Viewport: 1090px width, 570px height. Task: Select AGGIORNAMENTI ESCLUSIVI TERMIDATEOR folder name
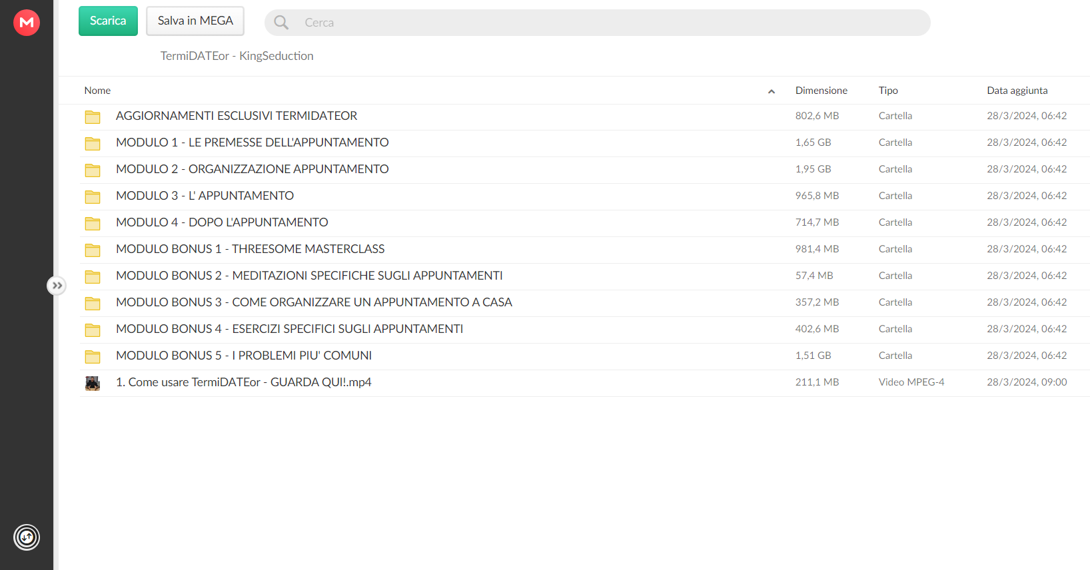click(237, 116)
